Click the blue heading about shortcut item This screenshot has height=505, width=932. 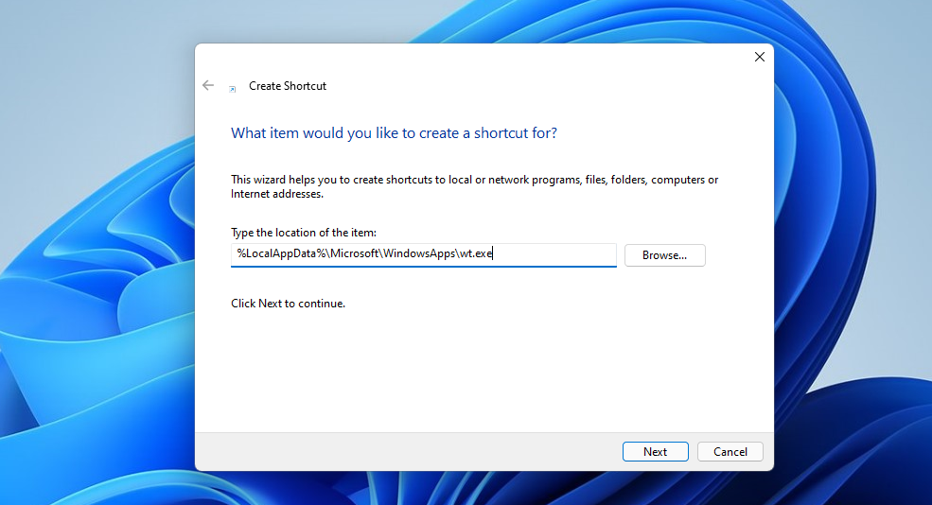coord(394,133)
